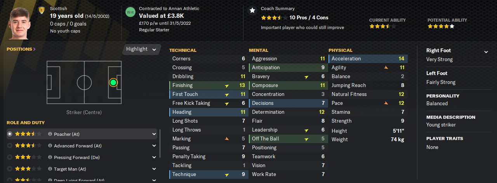Screen dimensions: 497x183
Task: Open the POSITIONS section link
Action: click(21, 49)
